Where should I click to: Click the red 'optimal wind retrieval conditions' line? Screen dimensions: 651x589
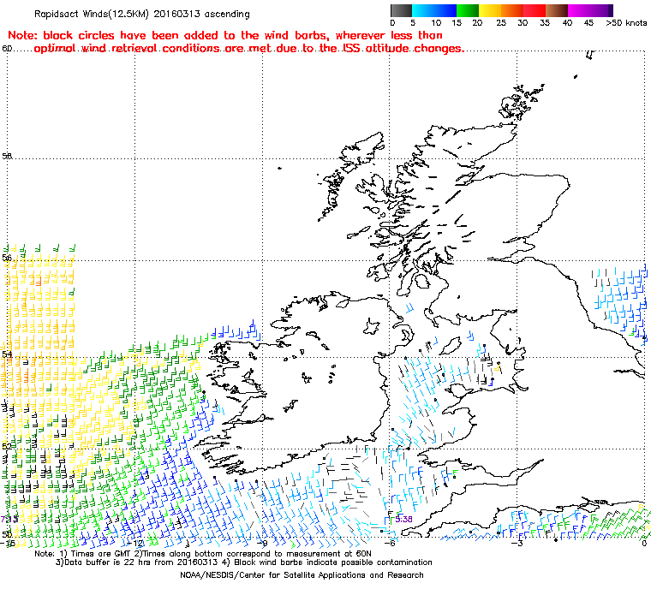[x=248, y=48]
